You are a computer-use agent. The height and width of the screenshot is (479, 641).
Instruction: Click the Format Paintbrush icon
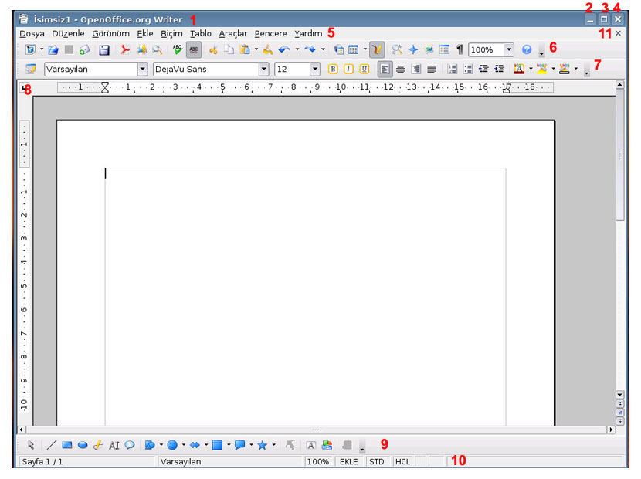(268, 50)
